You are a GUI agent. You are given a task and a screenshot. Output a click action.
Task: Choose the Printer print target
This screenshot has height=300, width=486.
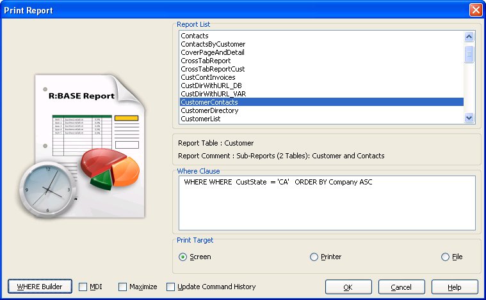point(314,257)
